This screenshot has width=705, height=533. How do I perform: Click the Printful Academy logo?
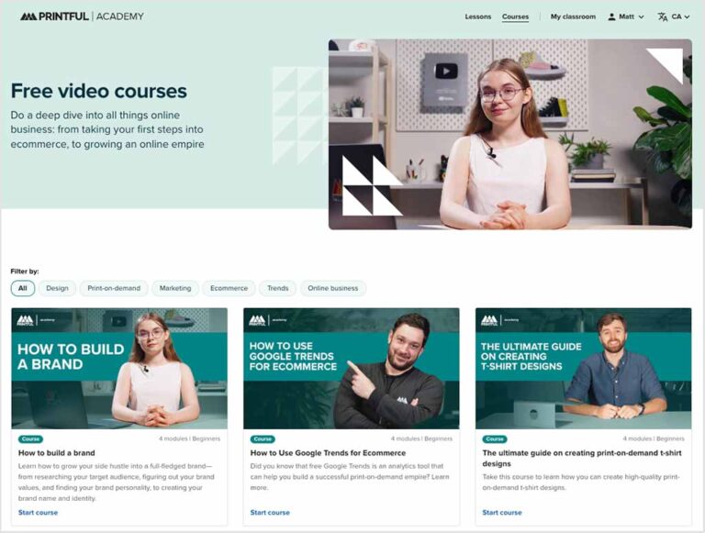[82, 17]
